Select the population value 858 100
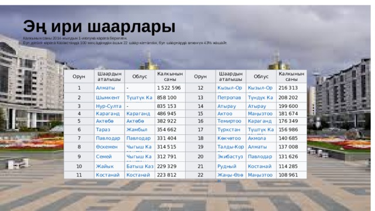This screenshot has width=375, height=211. coord(166,98)
